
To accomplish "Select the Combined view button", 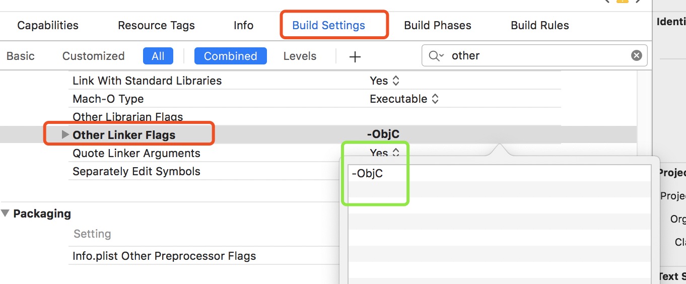I will click(230, 56).
